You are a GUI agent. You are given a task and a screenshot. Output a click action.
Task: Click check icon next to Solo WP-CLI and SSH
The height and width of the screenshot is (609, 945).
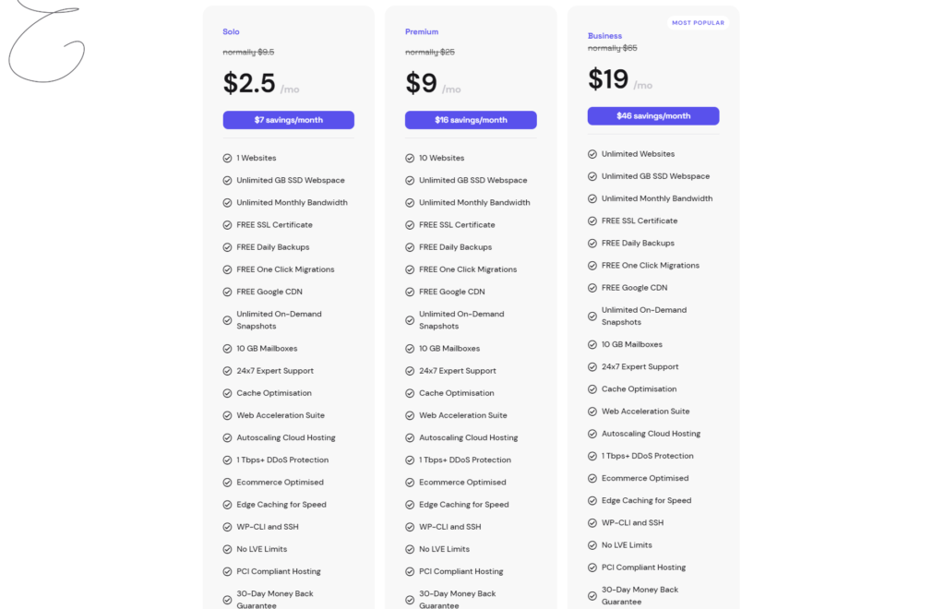(x=227, y=527)
